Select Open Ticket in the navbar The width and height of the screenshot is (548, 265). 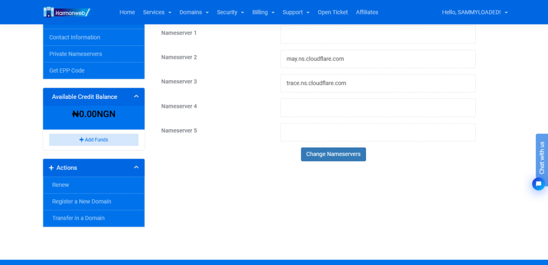332,12
